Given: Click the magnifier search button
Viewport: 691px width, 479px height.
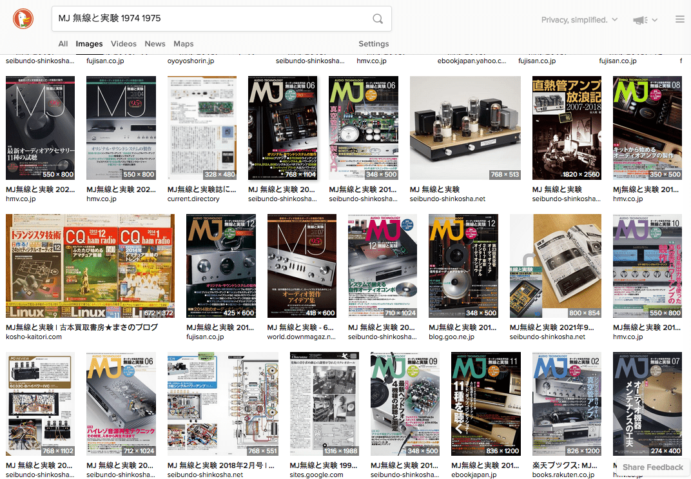Looking at the screenshot, I should point(378,19).
